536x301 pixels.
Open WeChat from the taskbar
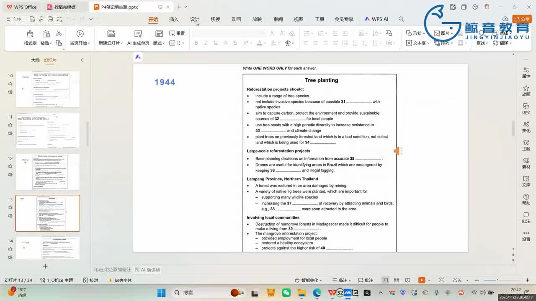[286, 293]
